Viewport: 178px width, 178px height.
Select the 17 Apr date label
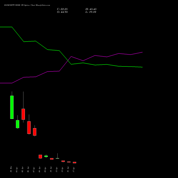(74, 169)
